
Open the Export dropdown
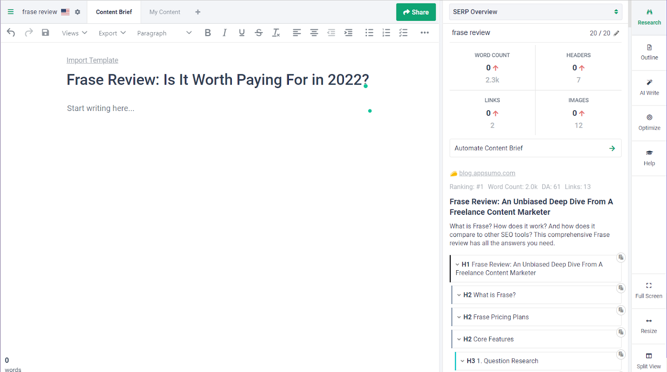(112, 33)
